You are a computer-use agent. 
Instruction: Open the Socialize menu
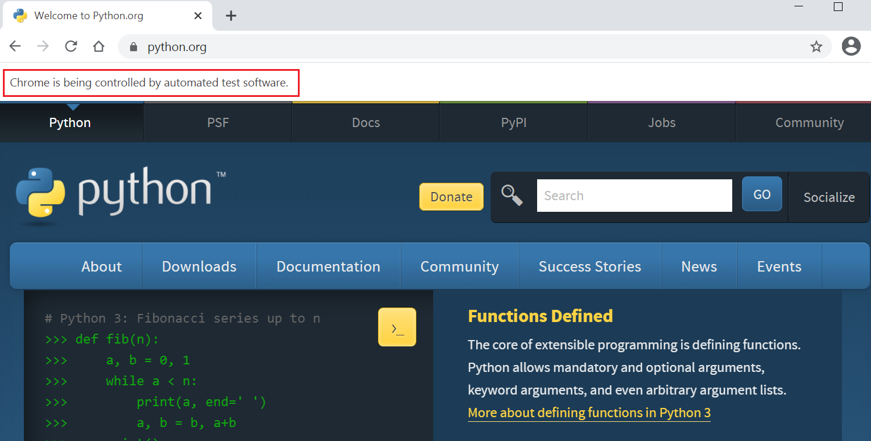click(x=829, y=197)
